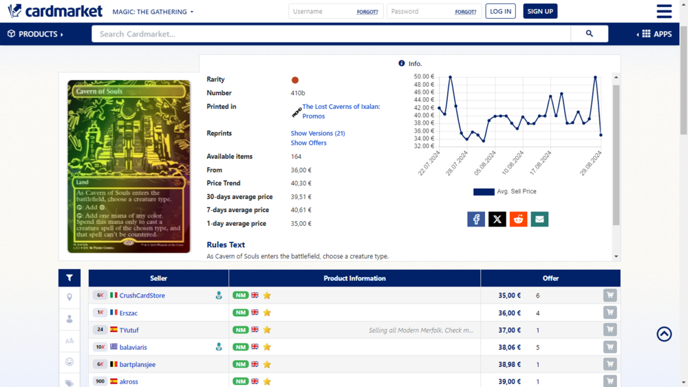Expand the Apps menu
Screen dimensions: 688x387
coord(654,34)
